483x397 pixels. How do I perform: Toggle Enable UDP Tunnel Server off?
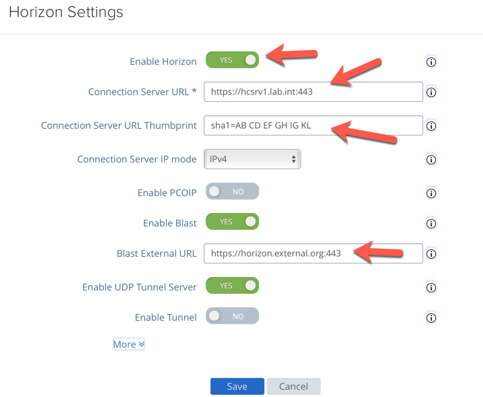[x=232, y=286]
